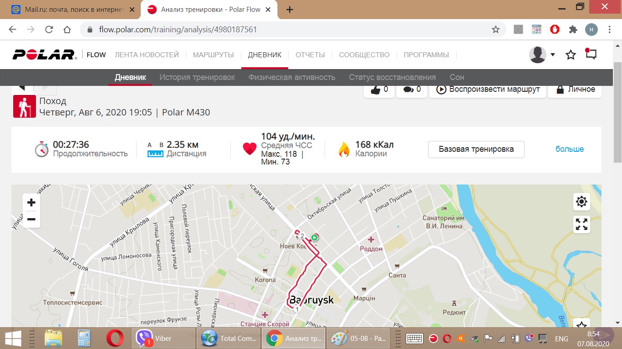Click the calories flame icon
The height and width of the screenshot is (349, 622).
pos(344,149)
